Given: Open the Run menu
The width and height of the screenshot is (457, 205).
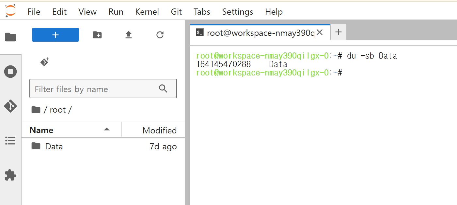Looking at the screenshot, I should tap(116, 12).
